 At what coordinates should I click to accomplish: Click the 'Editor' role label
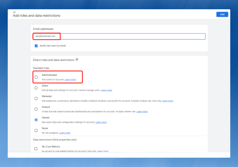click(45, 86)
